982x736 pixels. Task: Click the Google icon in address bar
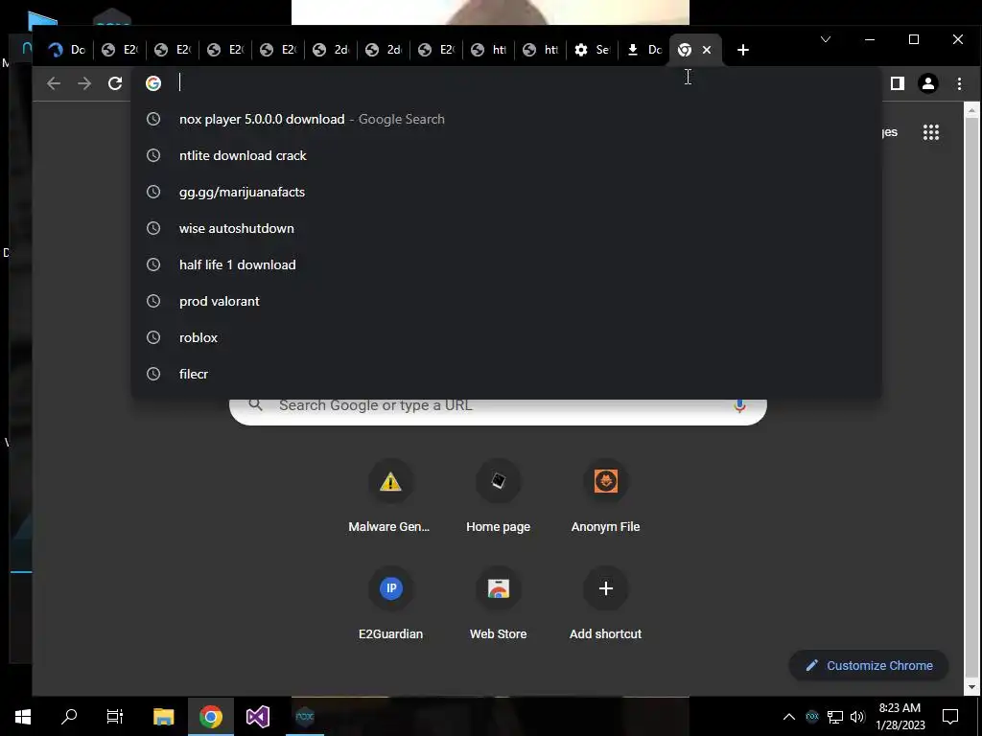[153, 83]
